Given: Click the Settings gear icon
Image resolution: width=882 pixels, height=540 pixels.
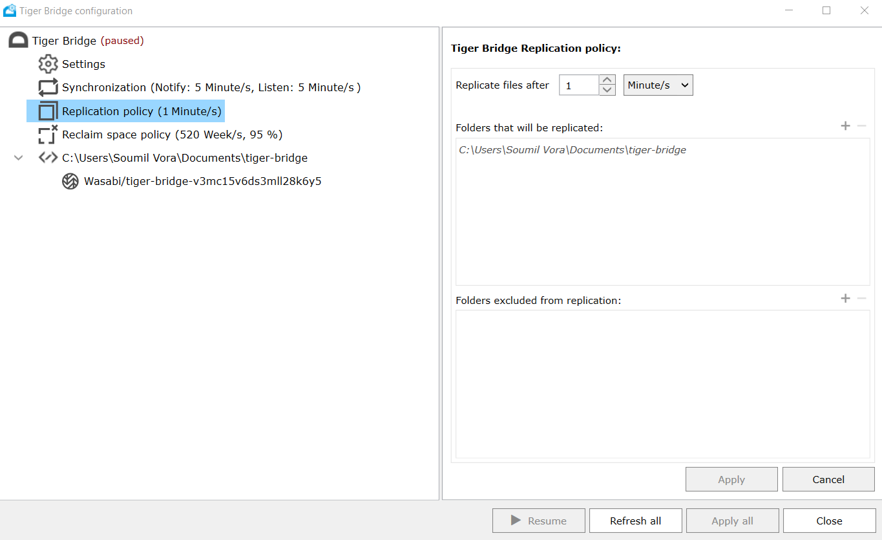Looking at the screenshot, I should pos(48,64).
